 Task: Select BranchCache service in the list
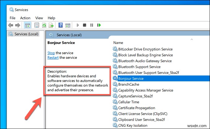[129, 84]
